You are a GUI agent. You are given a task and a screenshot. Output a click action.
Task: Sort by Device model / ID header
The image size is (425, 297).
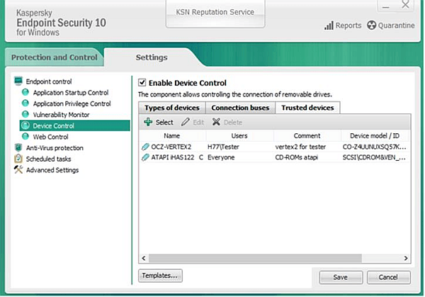point(375,135)
